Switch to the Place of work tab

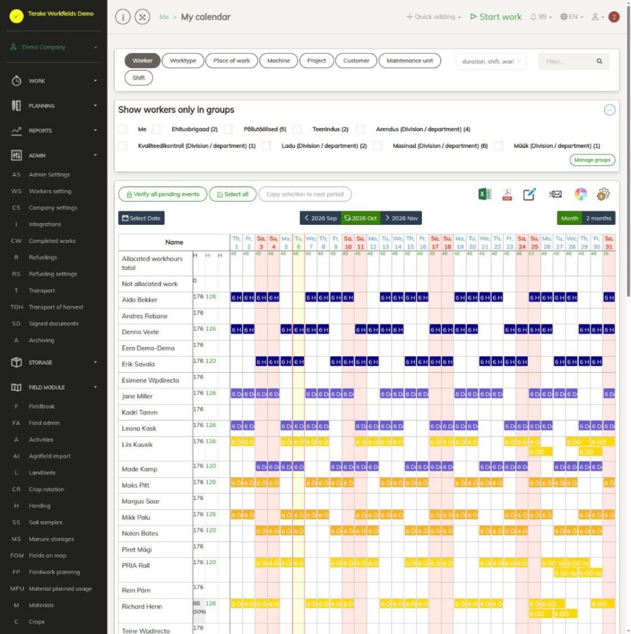(232, 61)
